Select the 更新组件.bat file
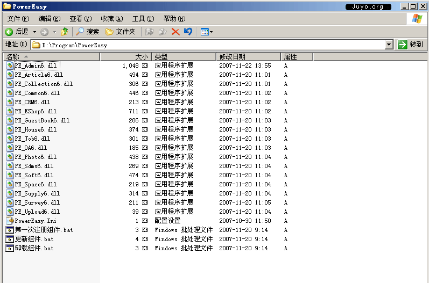 (34, 239)
